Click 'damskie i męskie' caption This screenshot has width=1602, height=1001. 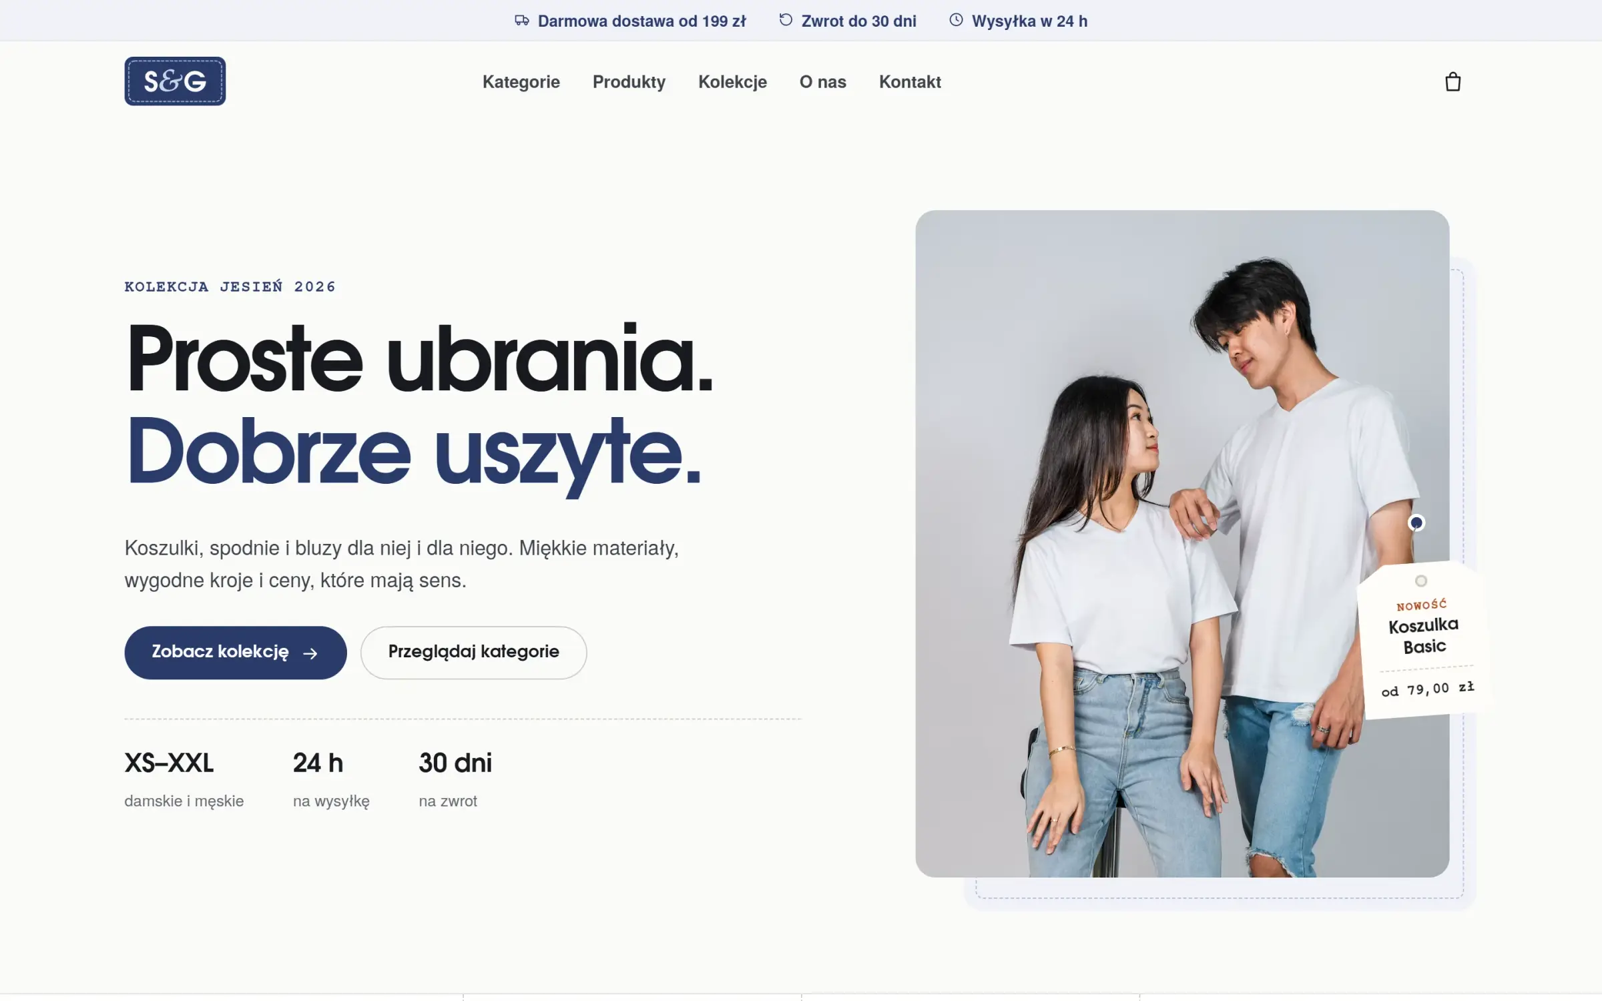point(184,801)
